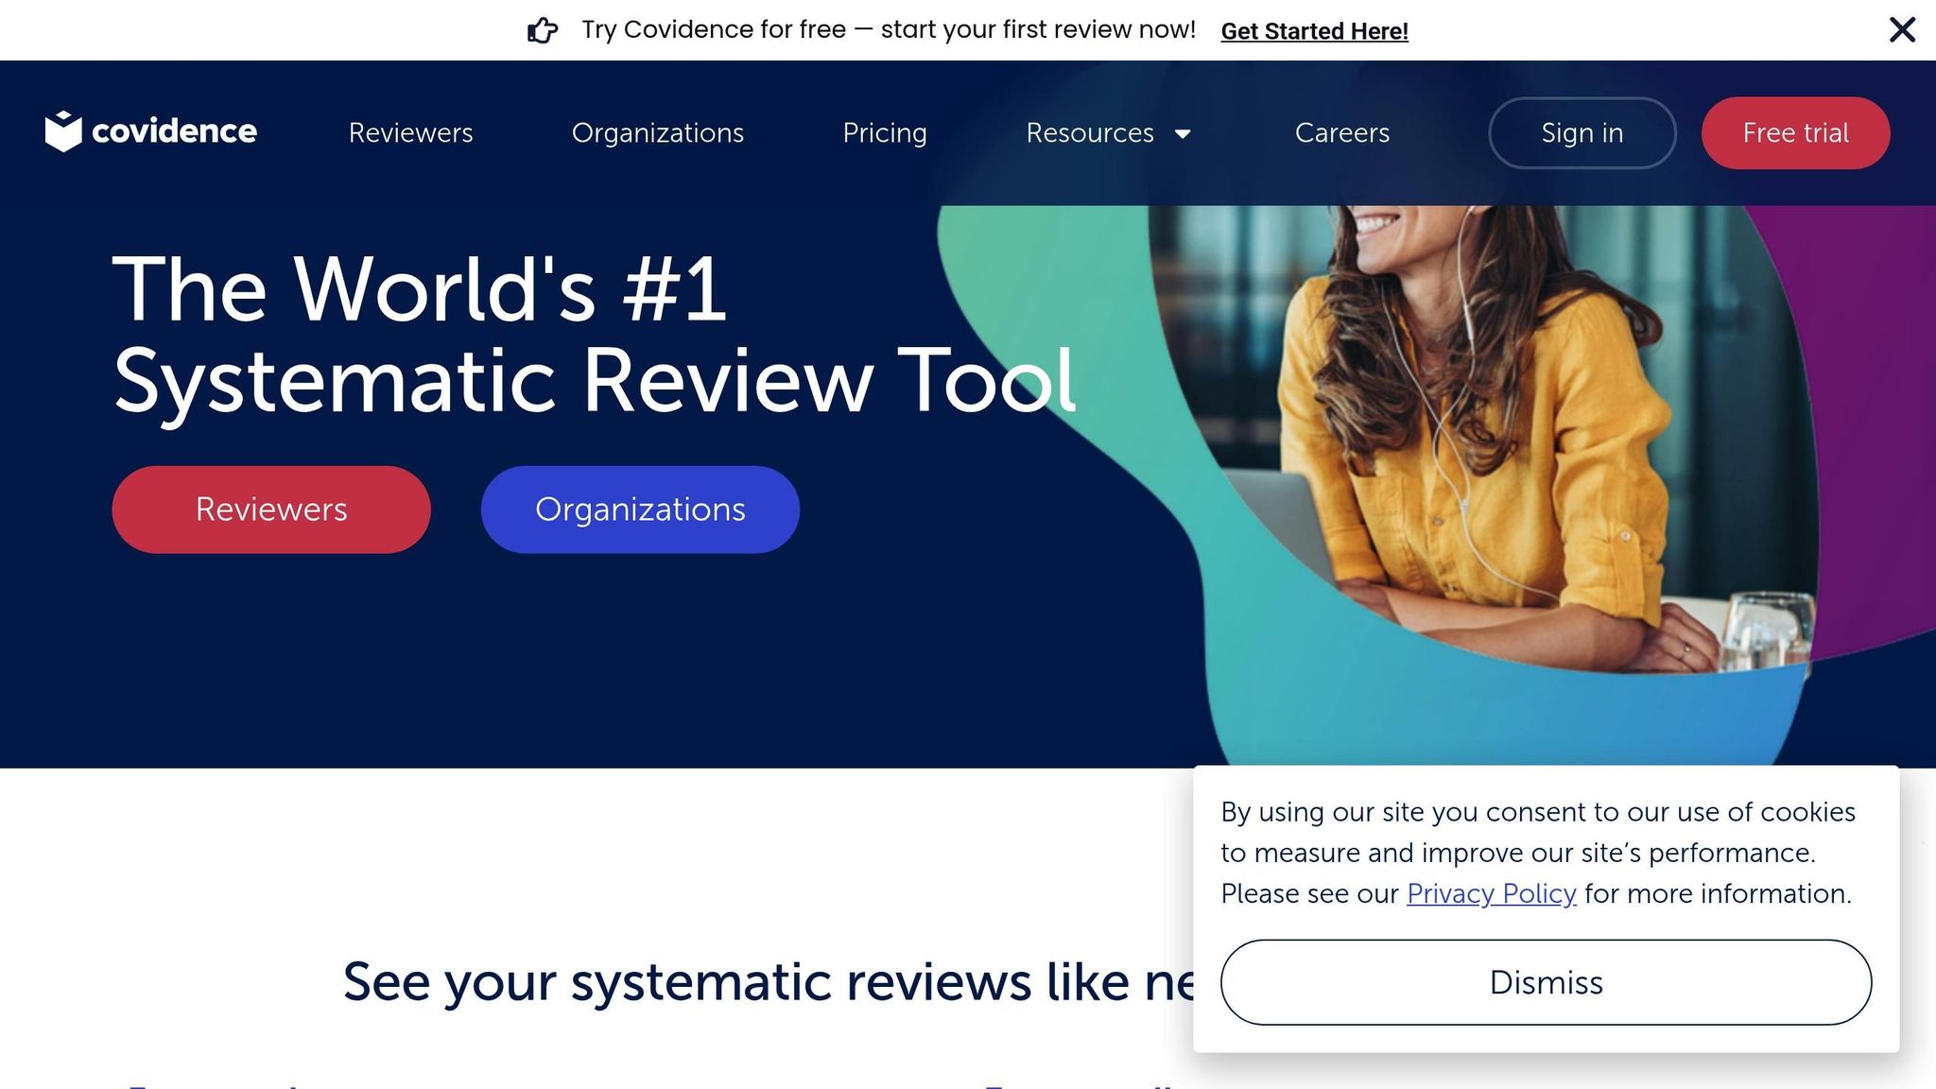Click the "World's #1 Systematic Review Tool" heading

tap(594, 334)
